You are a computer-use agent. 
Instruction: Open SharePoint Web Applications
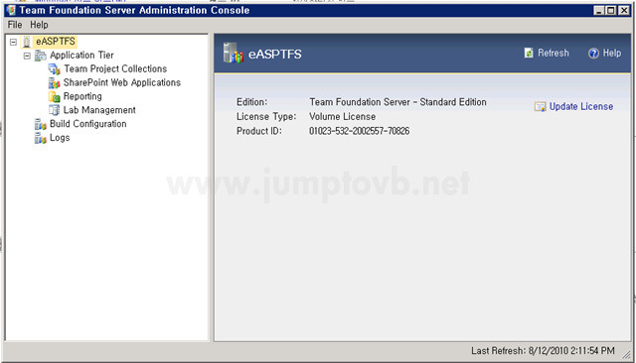pyautogui.click(x=121, y=83)
